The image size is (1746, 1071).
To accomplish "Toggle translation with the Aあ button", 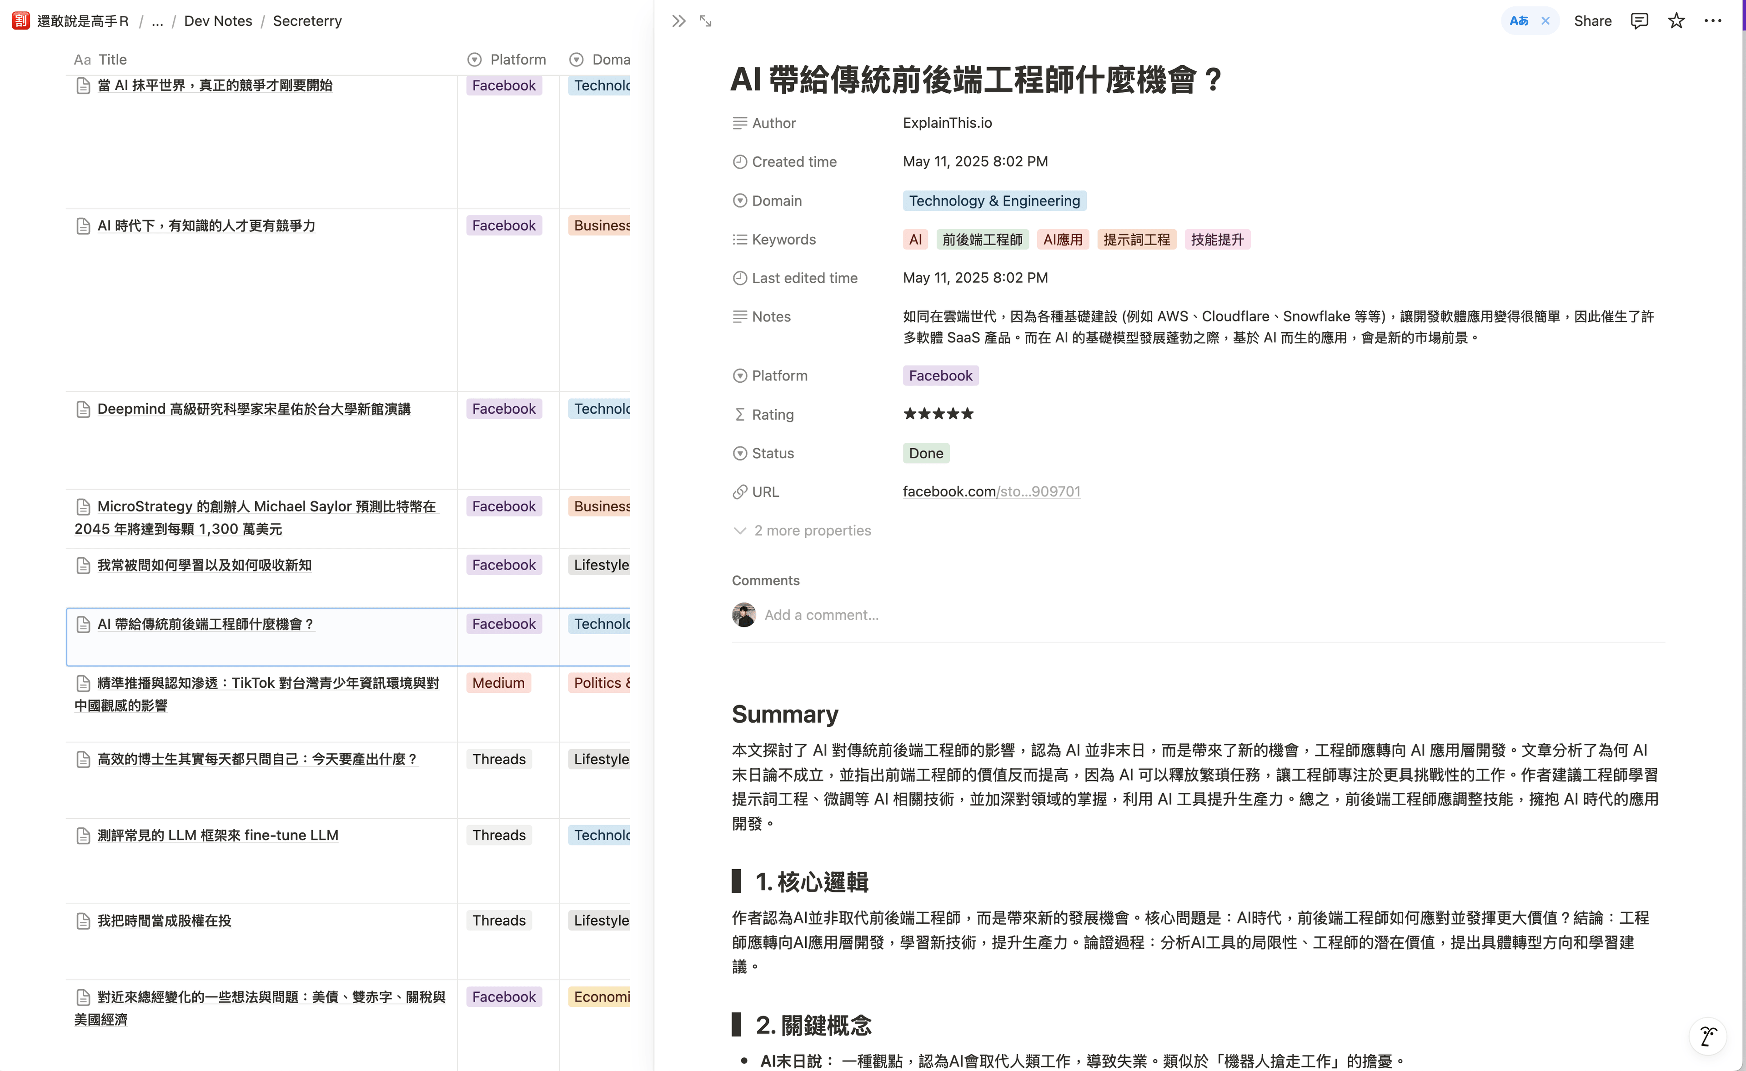I will pos(1519,20).
